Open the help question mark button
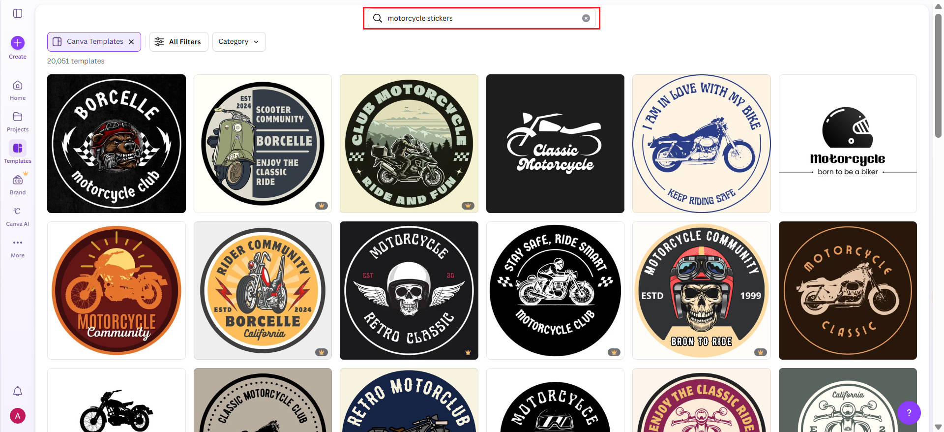 point(909,413)
